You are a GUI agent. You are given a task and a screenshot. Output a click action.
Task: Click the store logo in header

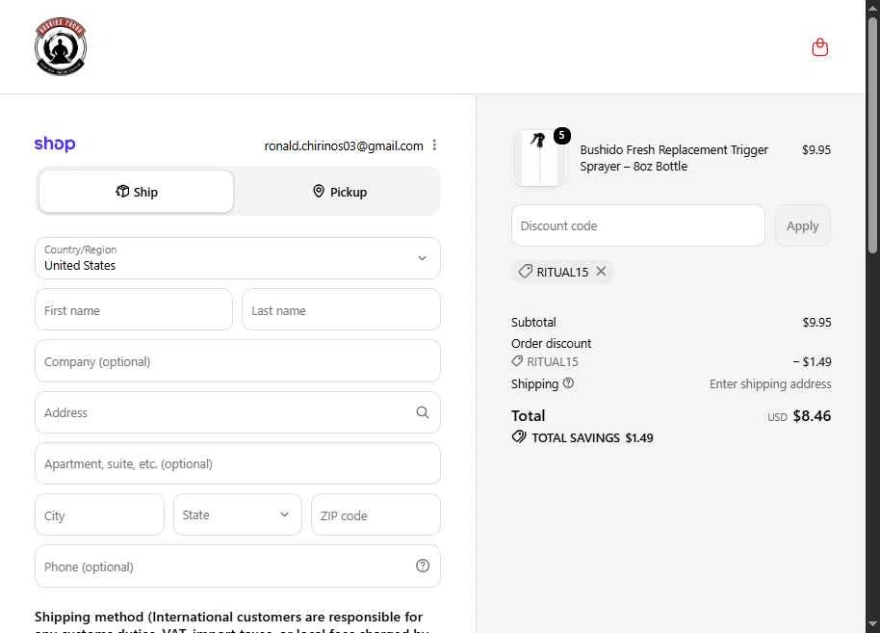(61, 46)
